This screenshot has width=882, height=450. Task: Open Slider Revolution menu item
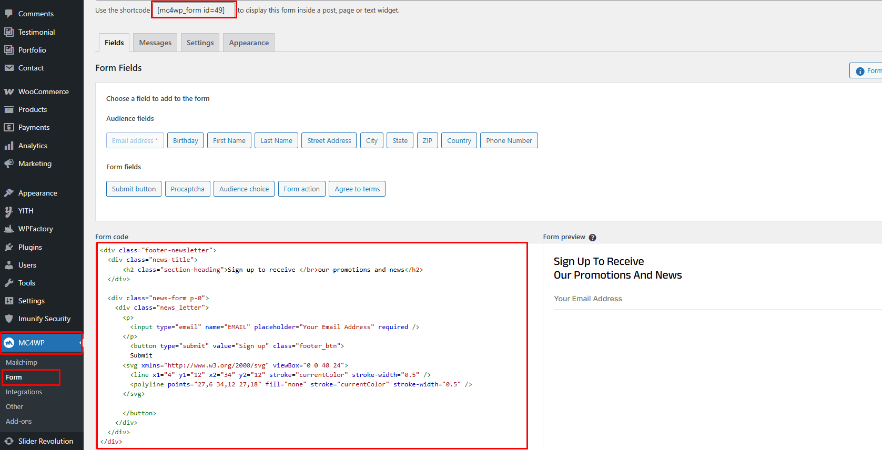tap(42, 441)
